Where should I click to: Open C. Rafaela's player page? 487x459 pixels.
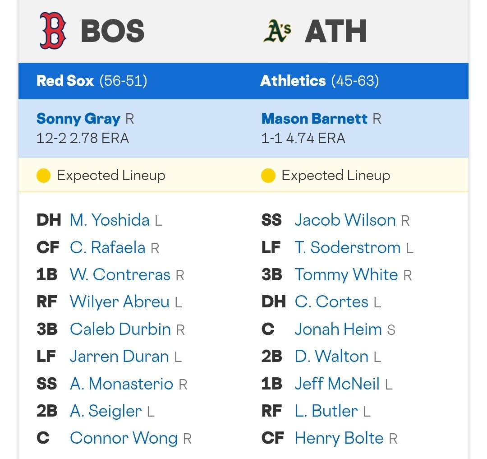(x=107, y=248)
